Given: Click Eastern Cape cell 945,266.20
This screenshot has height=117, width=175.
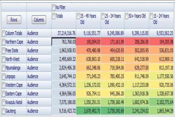Looking at the screenshot, I should (x=113, y=94).
